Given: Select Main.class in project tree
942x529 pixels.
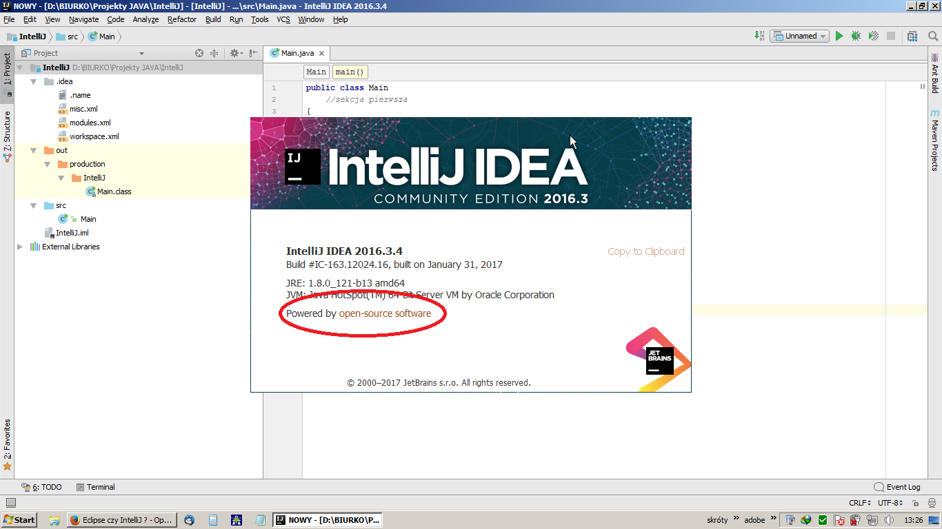Looking at the screenshot, I should 108,191.
